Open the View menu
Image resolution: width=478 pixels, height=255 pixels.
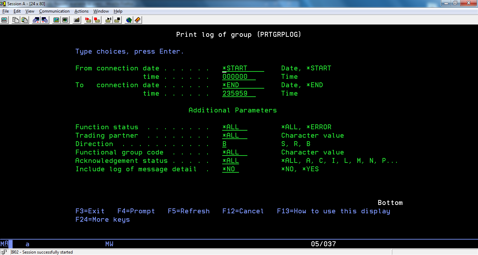(x=30, y=11)
